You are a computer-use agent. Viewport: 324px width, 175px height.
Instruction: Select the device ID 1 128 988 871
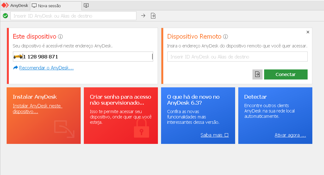[41, 57]
